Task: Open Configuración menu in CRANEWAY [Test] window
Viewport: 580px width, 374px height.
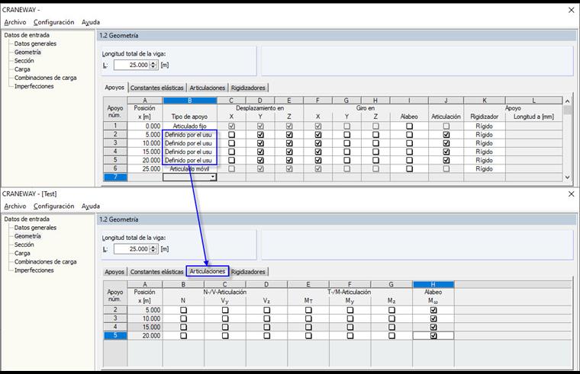Action: (x=53, y=206)
